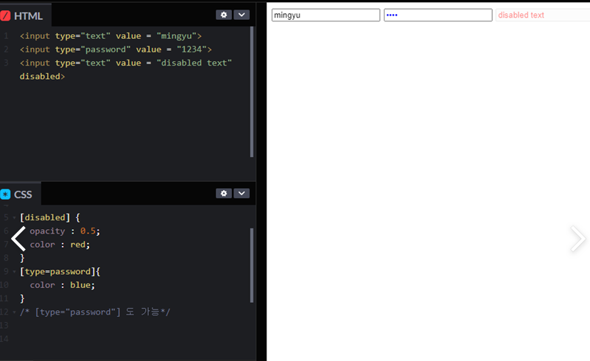The height and width of the screenshot is (361, 590).
Task: Click the '[type=password]{' selector text
Action: [60, 272]
